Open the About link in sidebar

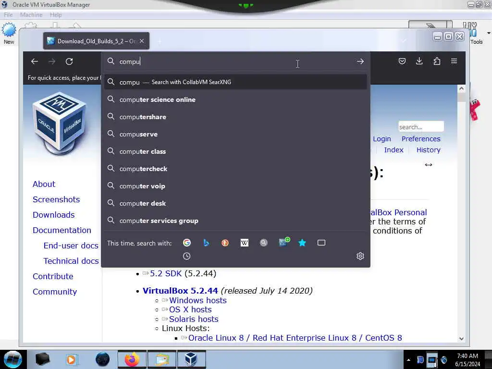[44, 184]
